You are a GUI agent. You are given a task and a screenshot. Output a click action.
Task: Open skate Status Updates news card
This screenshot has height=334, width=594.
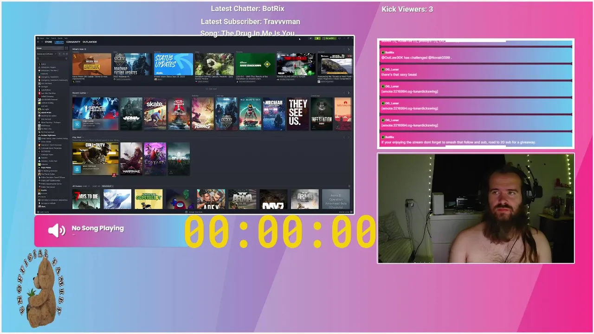[x=174, y=64]
